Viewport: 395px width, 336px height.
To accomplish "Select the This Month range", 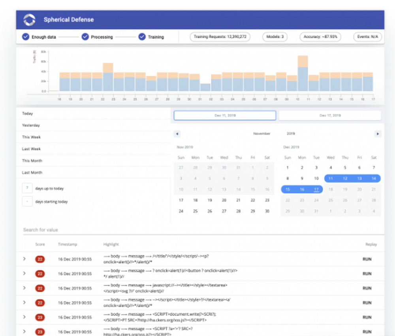I will coord(93,161).
